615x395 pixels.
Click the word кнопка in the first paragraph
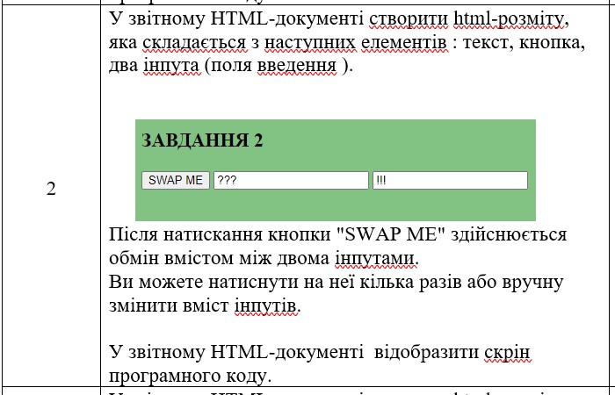pyautogui.click(x=550, y=43)
